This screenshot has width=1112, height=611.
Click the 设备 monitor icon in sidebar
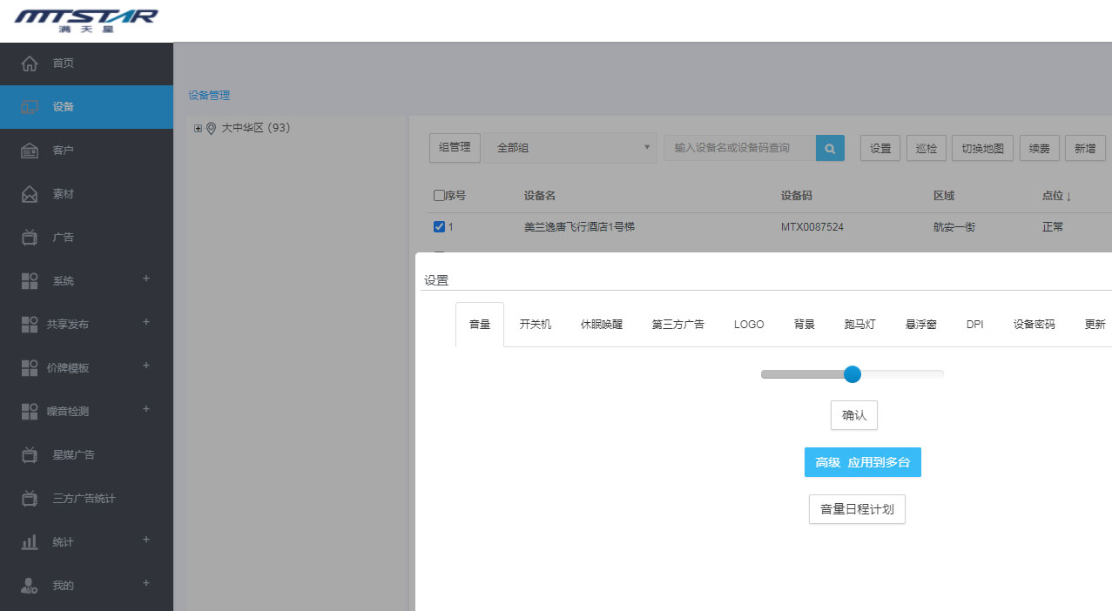[30, 106]
